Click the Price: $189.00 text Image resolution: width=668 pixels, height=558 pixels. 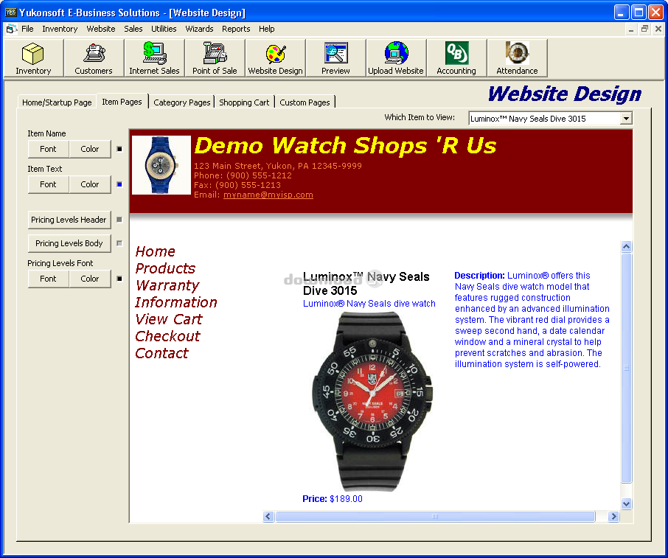[x=333, y=499]
